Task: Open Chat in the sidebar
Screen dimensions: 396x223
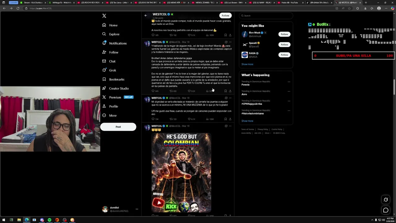Action: [x=109, y=61]
